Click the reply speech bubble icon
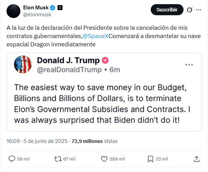This screenshot has height=172, width=208. (12, 159)
